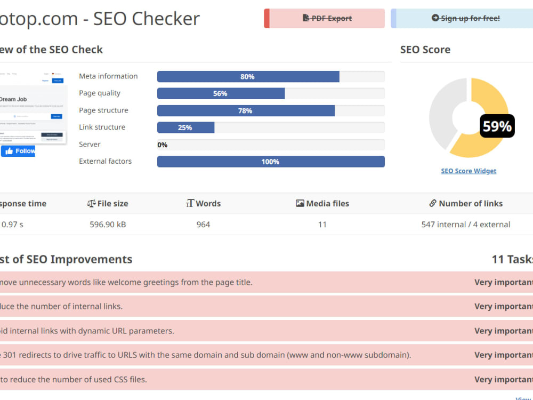Click the 'SEO Score' heading

coord(425,50)
